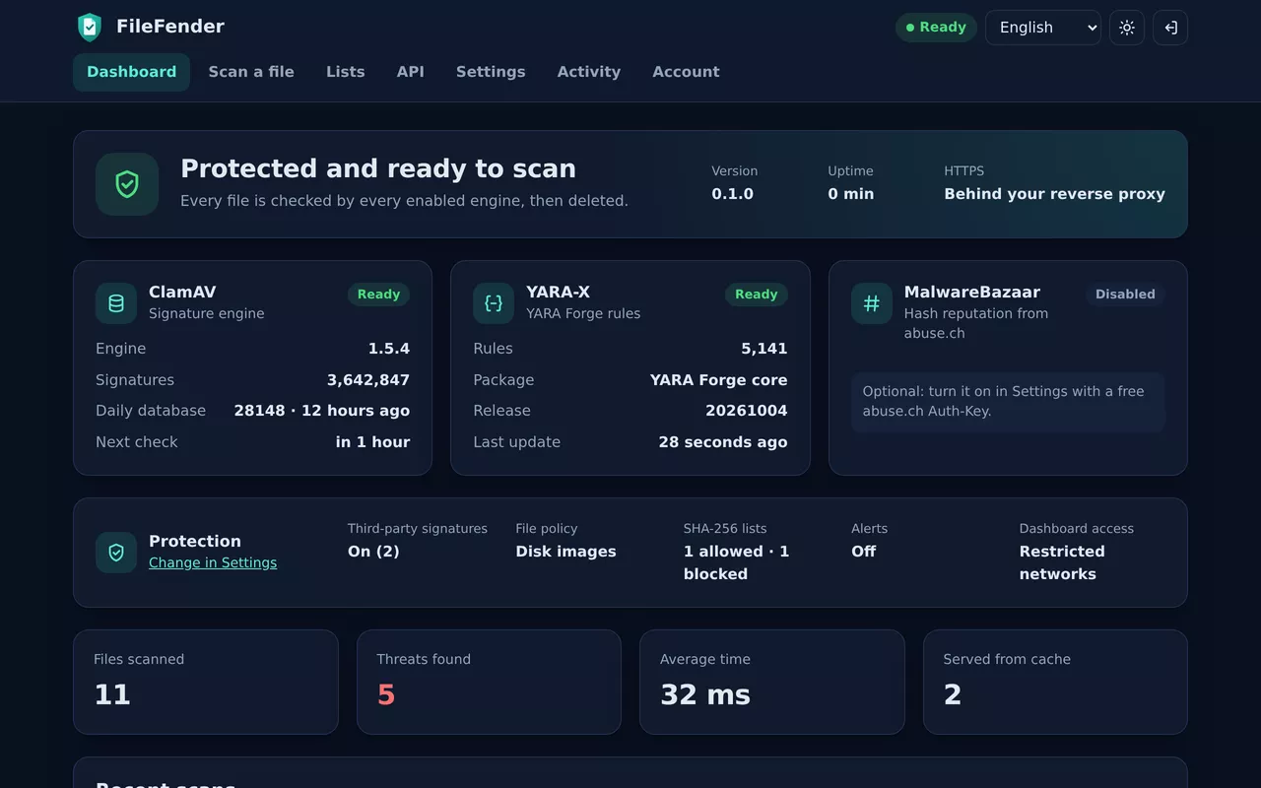
Task: Click the green Ready status pill in header
Action: pyautogui.click(x=936, y=28)
